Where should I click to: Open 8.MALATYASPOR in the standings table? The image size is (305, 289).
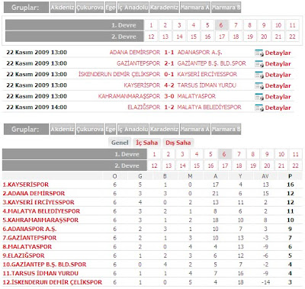click(x=27, y=247)
